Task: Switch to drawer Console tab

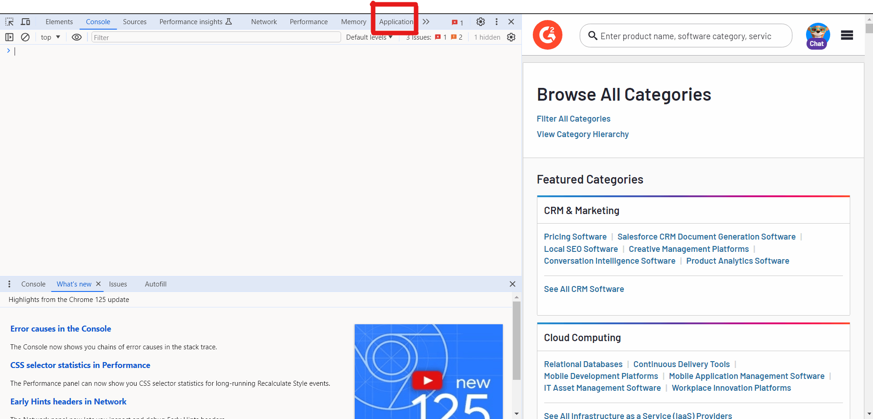Action: click(33, 284)
